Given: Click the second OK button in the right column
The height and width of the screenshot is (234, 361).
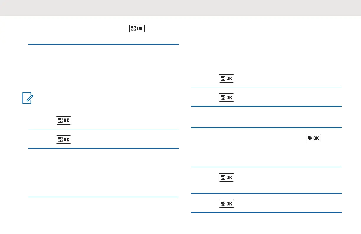Looking at the screenshot, I should [x=227, y=97].
